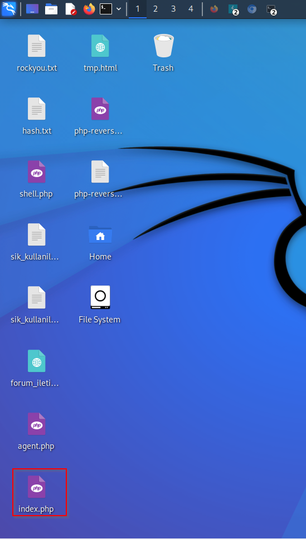306x539 pixels.
Task: Focus the running Chromium window in taskbar
Action: coord(252,8)
